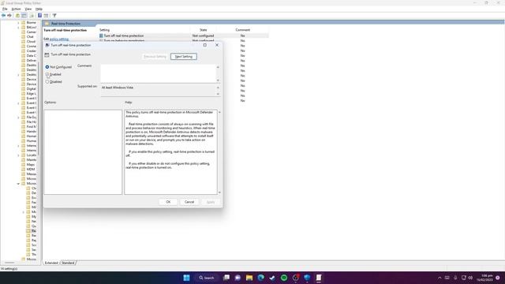
Task: Select the Enabled radio button
Action: [47, 74]
